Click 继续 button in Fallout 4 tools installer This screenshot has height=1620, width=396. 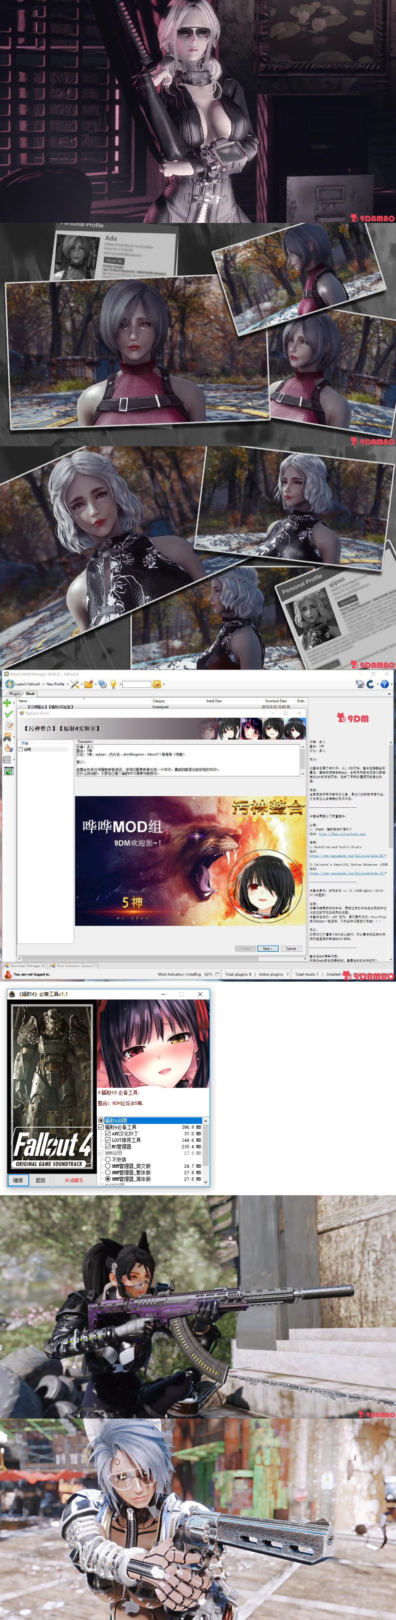18,1180
